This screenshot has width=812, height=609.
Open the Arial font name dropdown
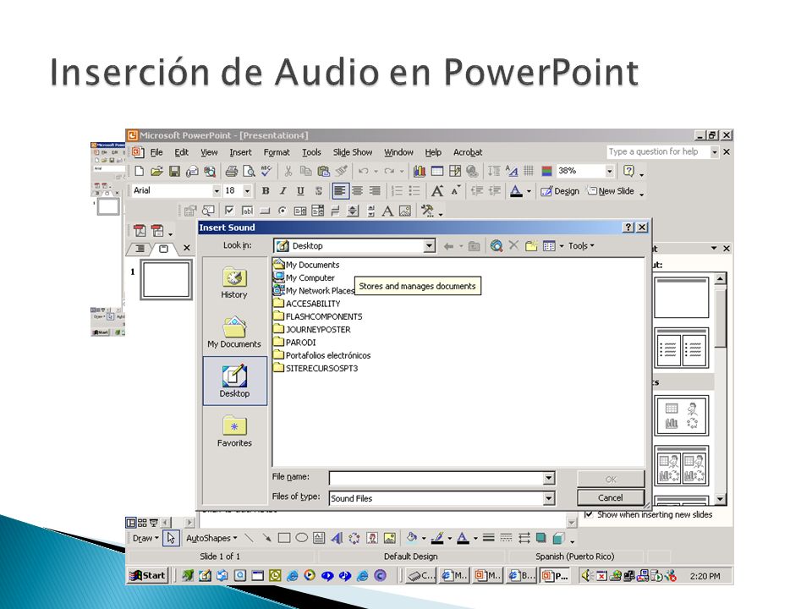[217, 191]
